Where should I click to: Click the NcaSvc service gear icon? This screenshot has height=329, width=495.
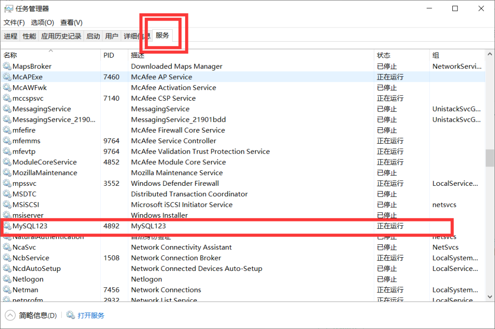pyautogui.click(x=7, y=247)
